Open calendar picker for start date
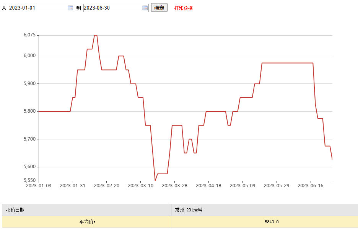 point(70,8)
